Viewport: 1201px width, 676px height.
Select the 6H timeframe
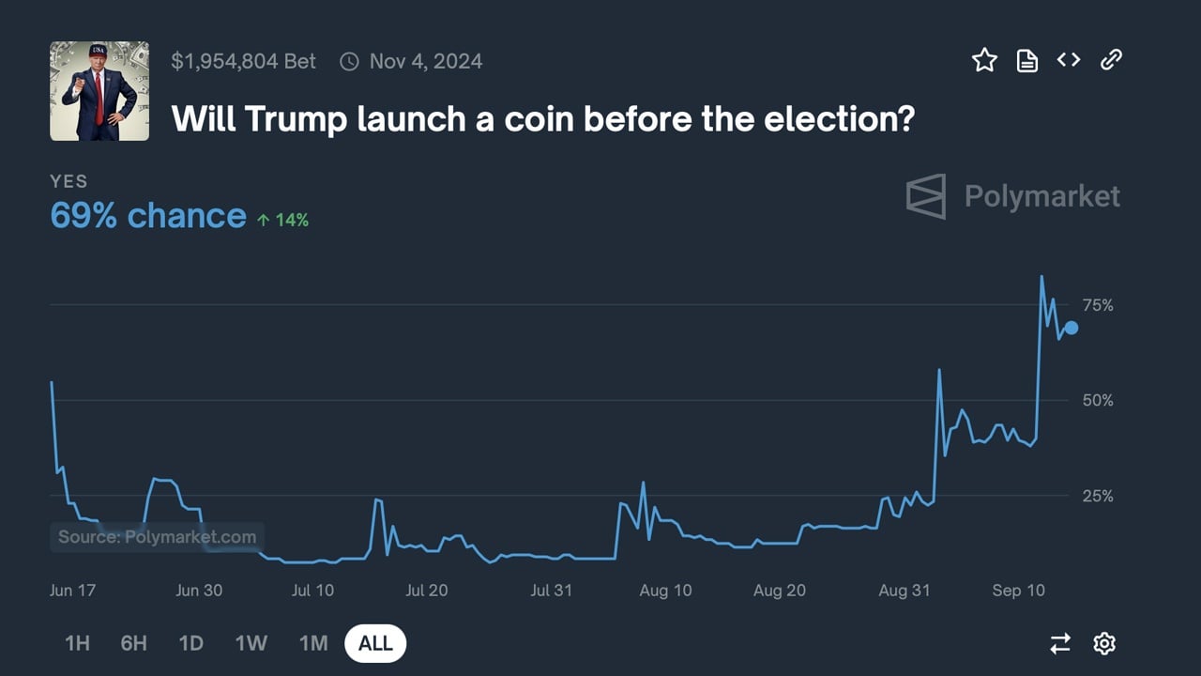(133, 643)
